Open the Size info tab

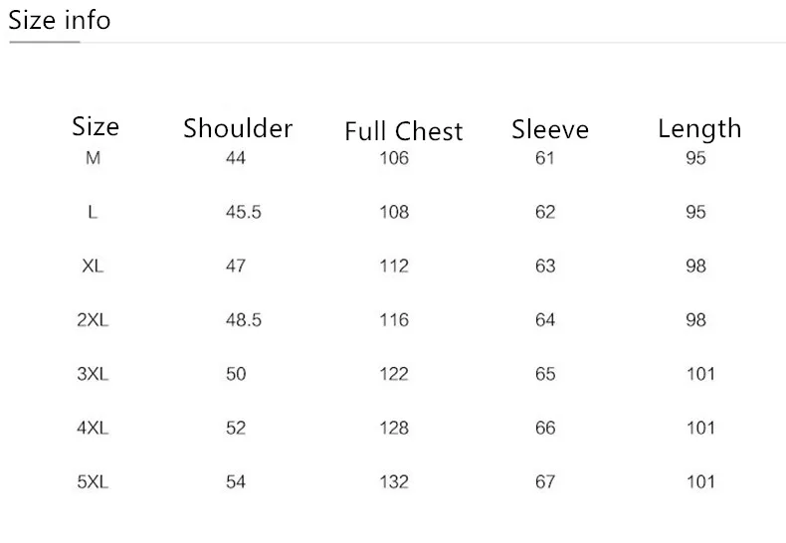[x=59, y=21]
